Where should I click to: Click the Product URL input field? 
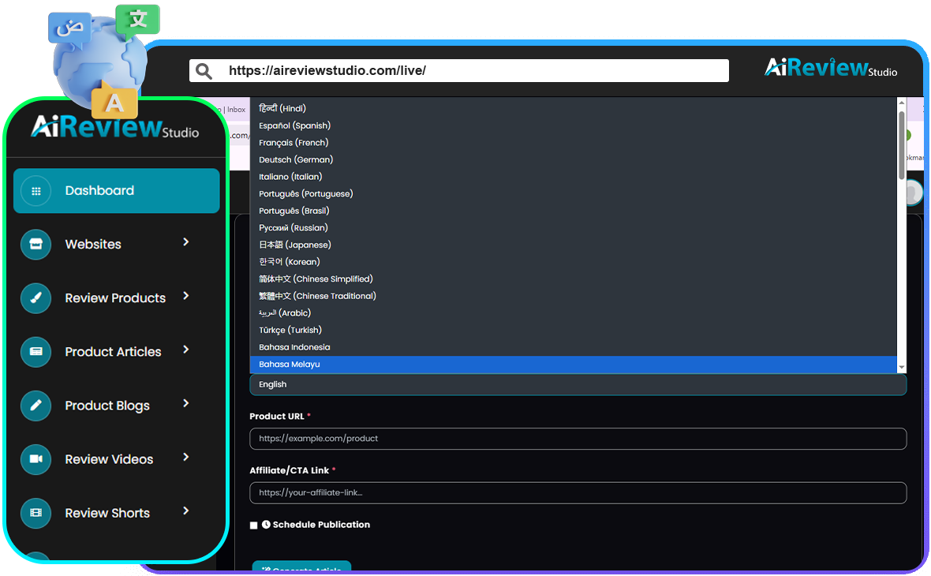click(578, 439)
